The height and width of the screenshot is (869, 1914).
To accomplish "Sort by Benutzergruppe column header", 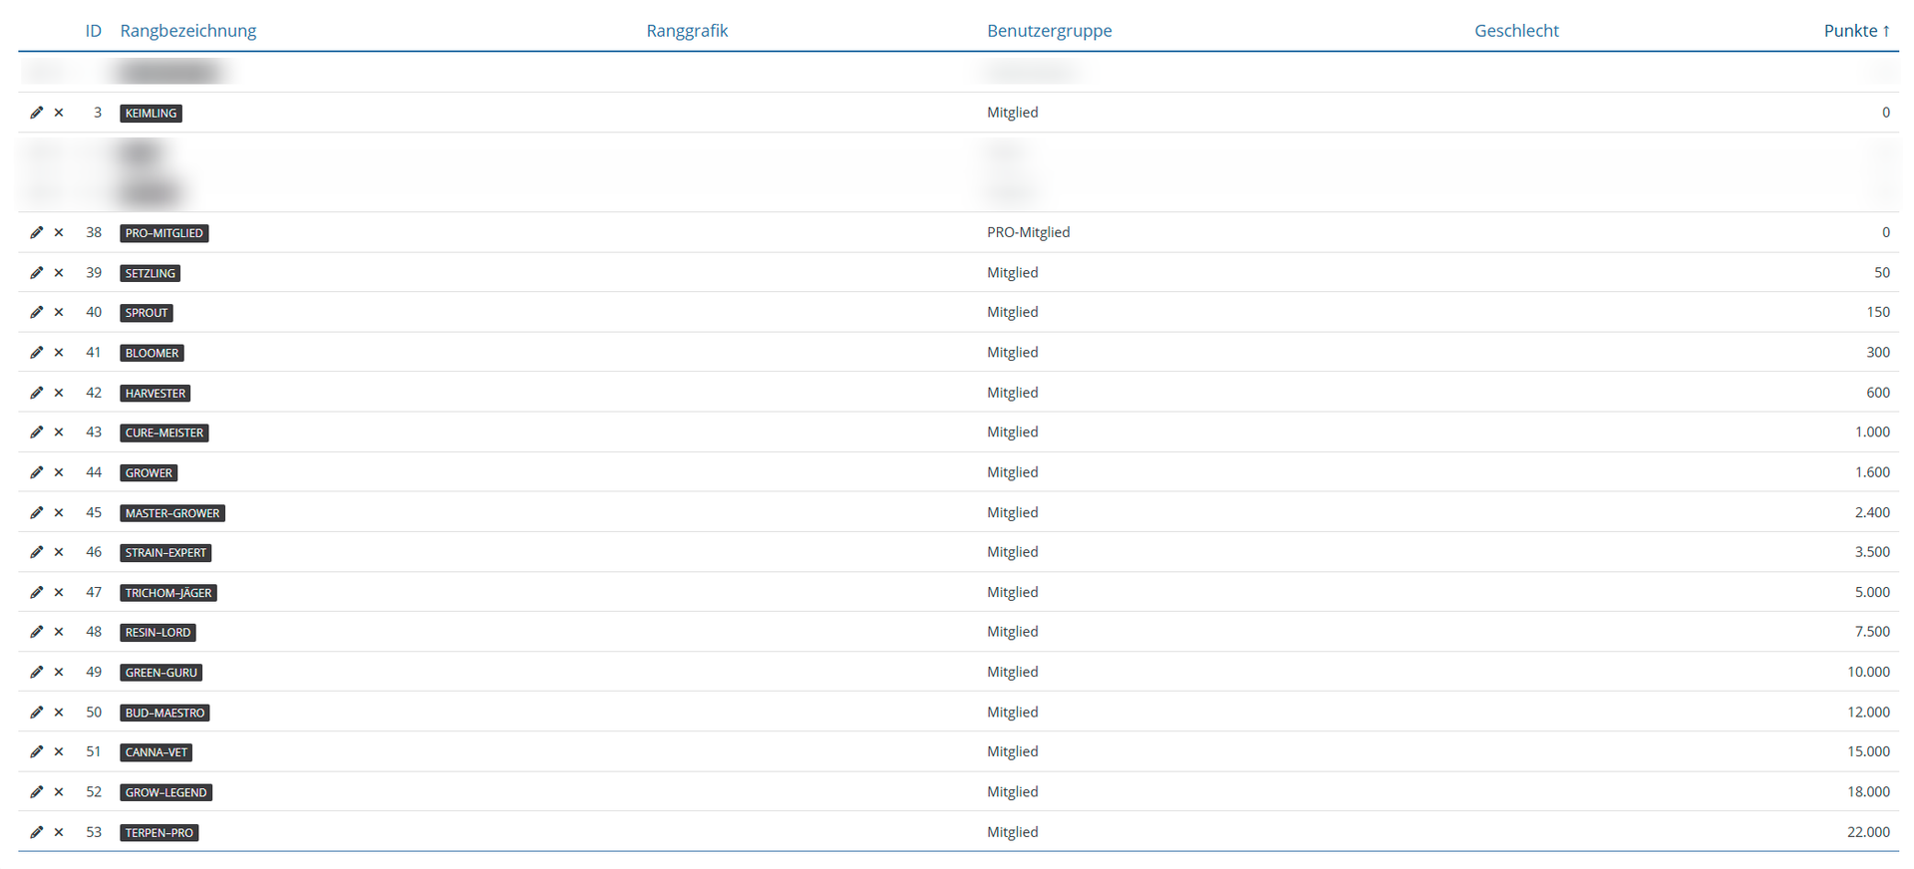I will tap(1049, 31).
